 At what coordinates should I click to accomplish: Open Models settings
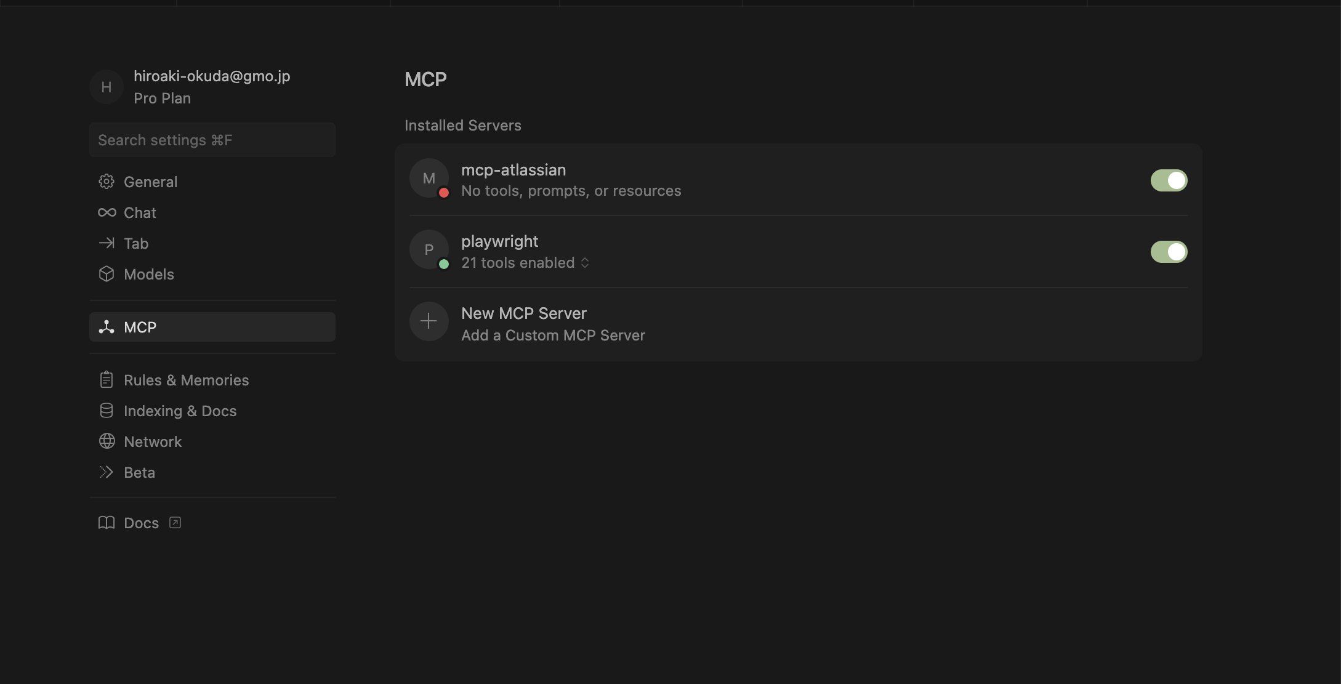(212, 274)
